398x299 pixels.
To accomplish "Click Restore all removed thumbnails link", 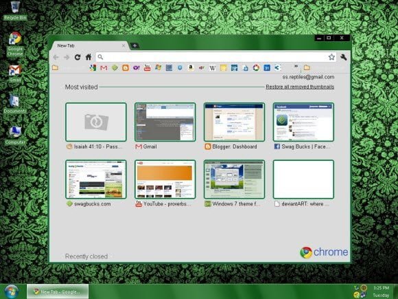I will tap(300, 87).
